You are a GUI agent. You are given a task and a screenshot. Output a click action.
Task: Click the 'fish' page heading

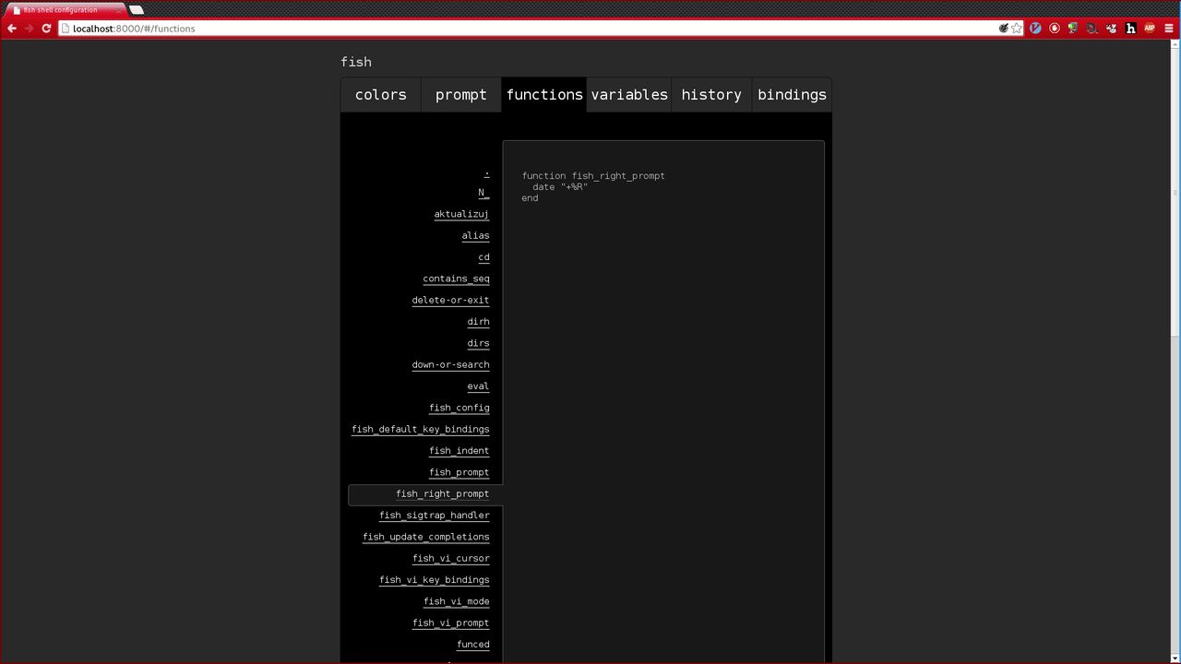point(356,62)
